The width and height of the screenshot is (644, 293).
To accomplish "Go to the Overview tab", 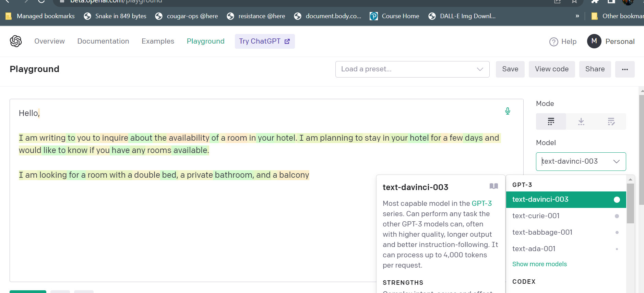I will click(49, 41).
